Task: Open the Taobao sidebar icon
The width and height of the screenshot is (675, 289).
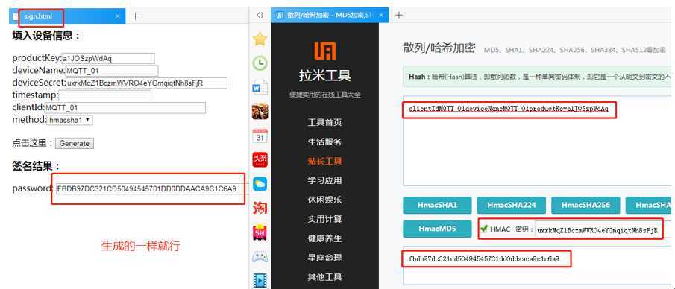Action: (260, 208)
